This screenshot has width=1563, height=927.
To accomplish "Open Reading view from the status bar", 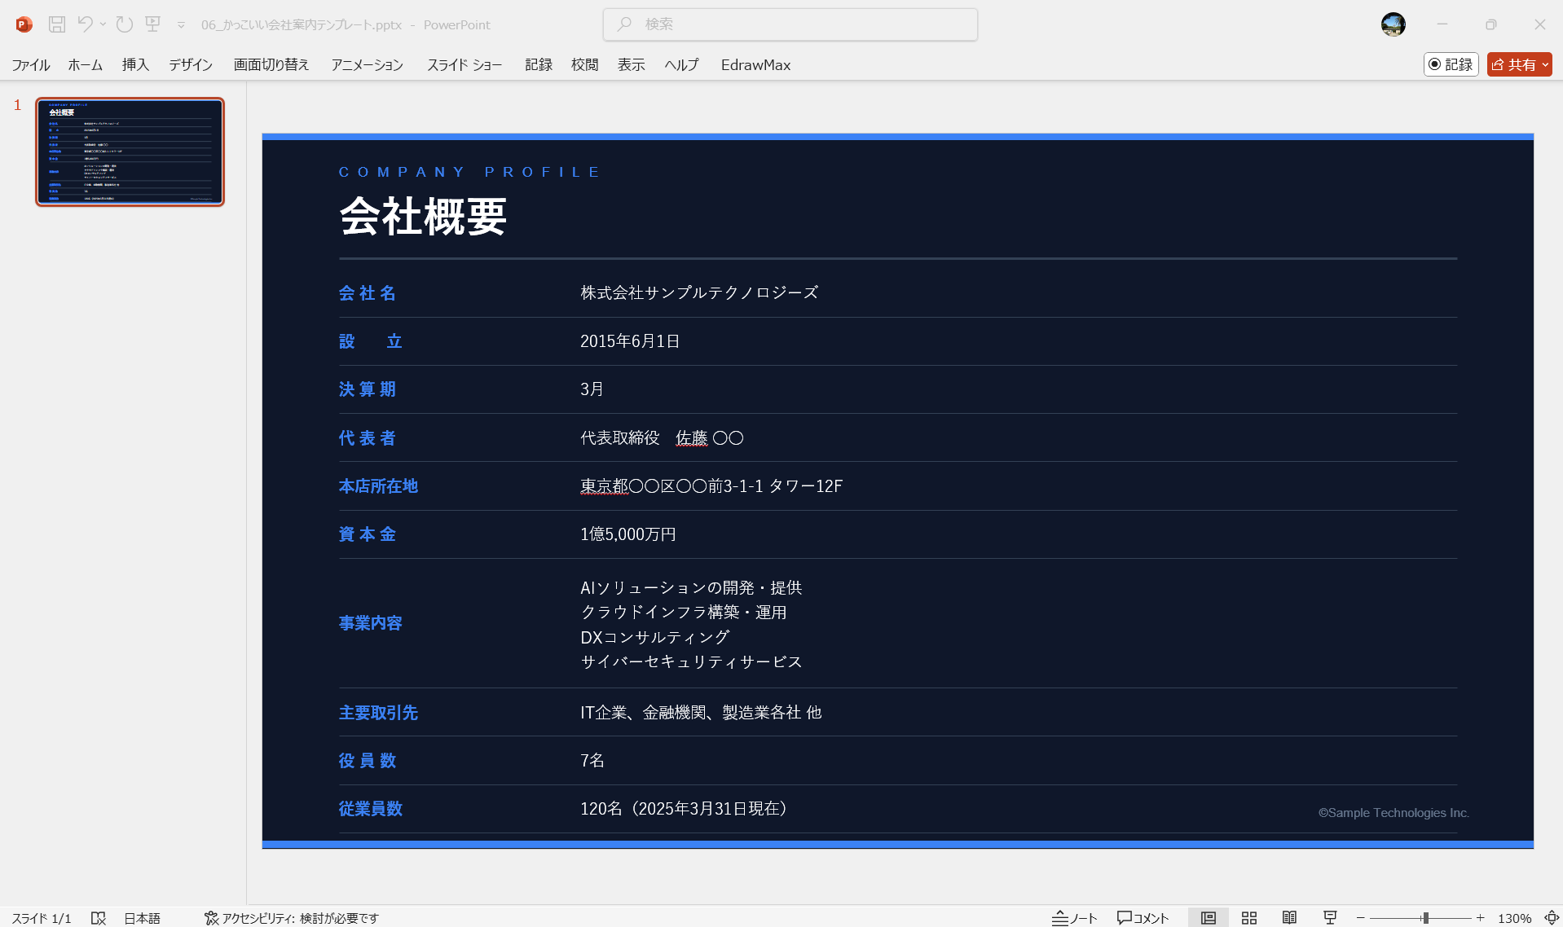I will point(1290,917).
